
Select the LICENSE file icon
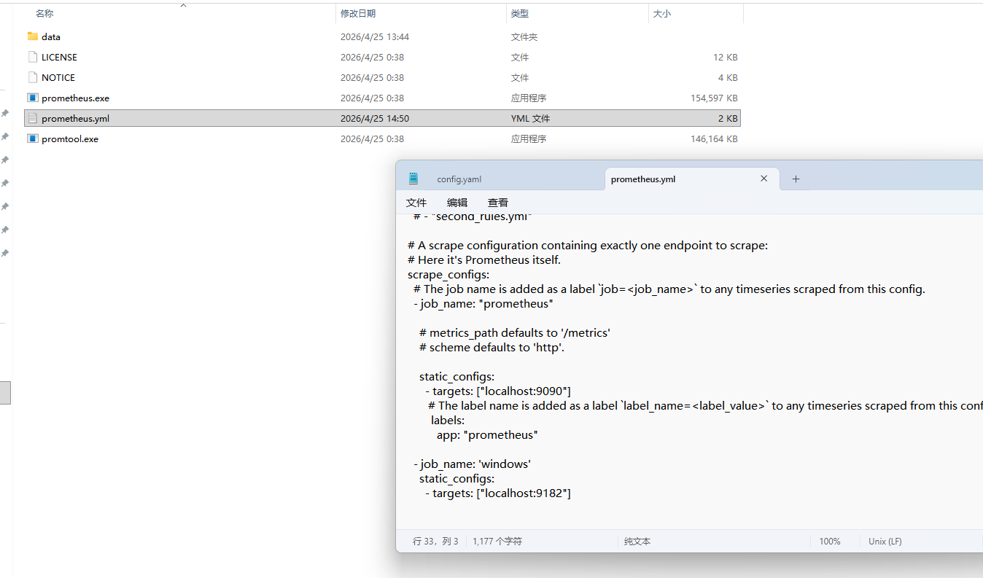click(32, 57)
